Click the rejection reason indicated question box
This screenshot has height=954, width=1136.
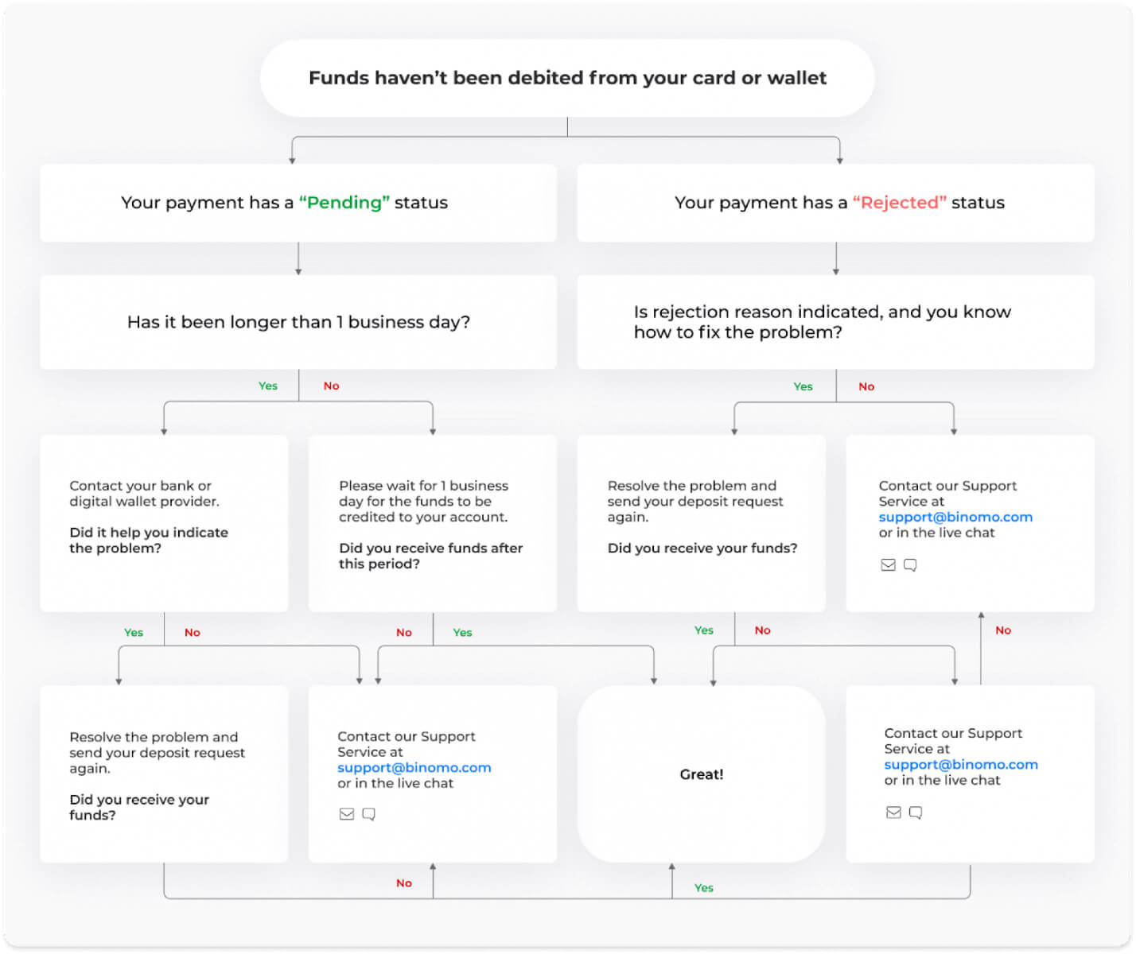point(835,322)
